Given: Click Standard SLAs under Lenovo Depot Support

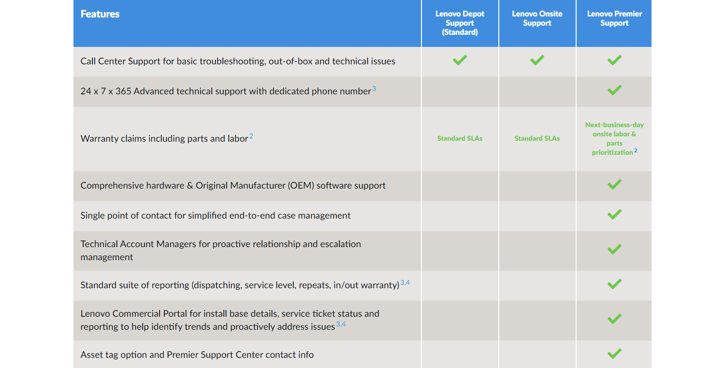Looking at the screenshot, I should click(460, 138).
